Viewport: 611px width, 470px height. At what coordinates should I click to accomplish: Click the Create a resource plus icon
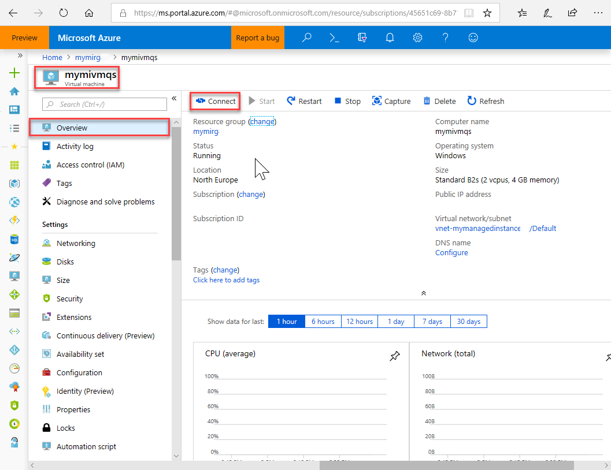(14, 73)
